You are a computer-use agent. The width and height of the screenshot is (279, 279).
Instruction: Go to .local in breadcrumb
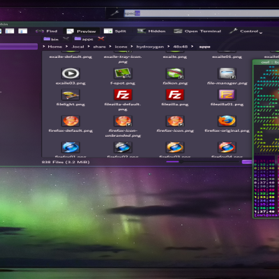click(x=77, y=47)
